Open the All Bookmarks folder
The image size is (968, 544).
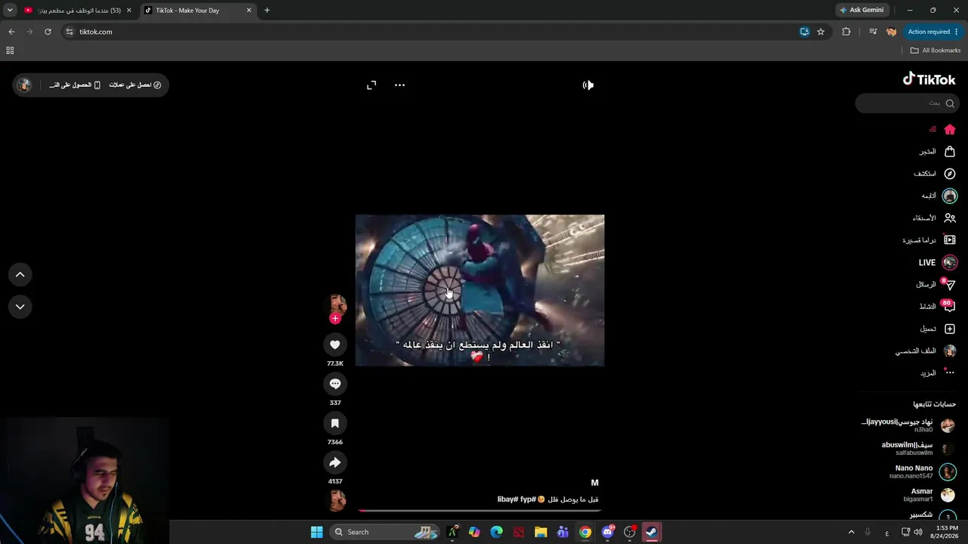pos(935,51)
